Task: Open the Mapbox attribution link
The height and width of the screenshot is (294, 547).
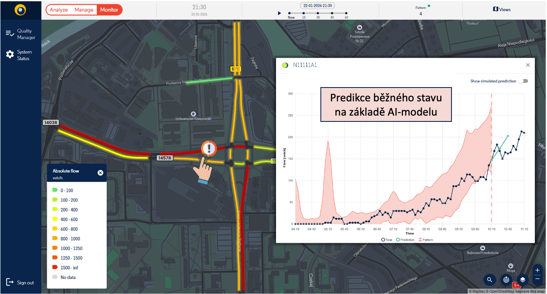Action: point(476,291)
